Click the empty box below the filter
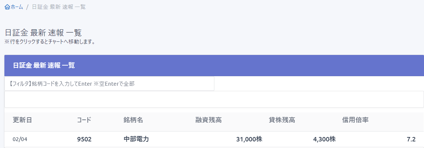 tap(214, 99)
